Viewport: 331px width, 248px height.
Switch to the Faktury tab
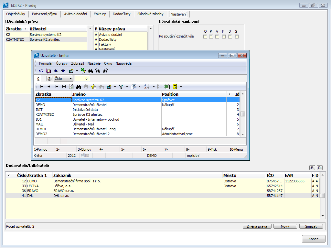click(x=100, y=14)
